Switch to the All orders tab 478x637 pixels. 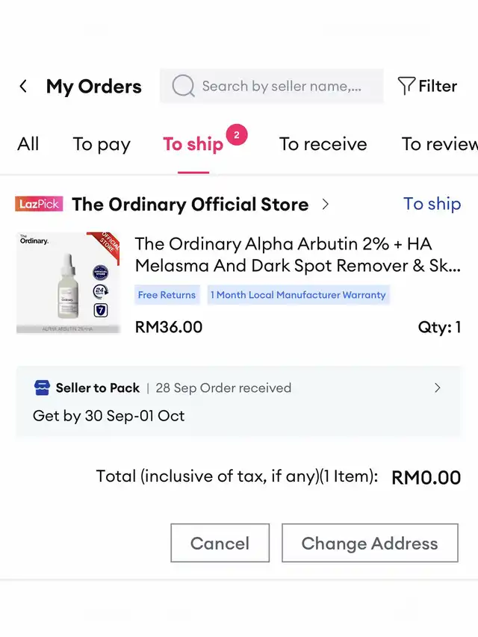click(x=28, y=144)
